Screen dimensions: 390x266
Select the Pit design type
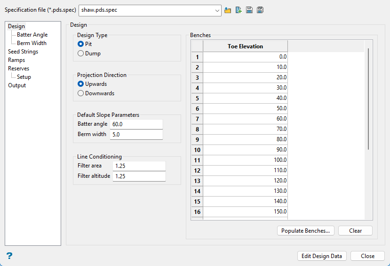point(81,44)
